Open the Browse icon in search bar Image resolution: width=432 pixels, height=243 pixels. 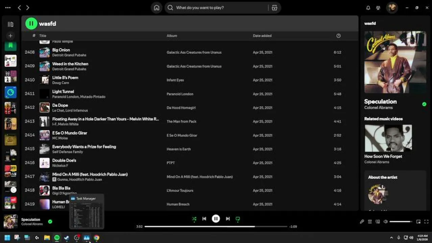point(274,8)
